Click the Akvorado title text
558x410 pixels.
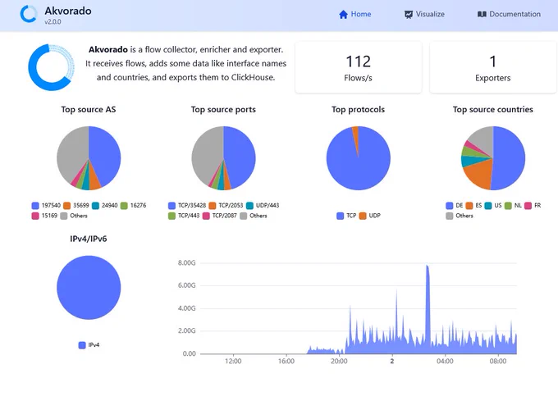click(x=68, y=11)
